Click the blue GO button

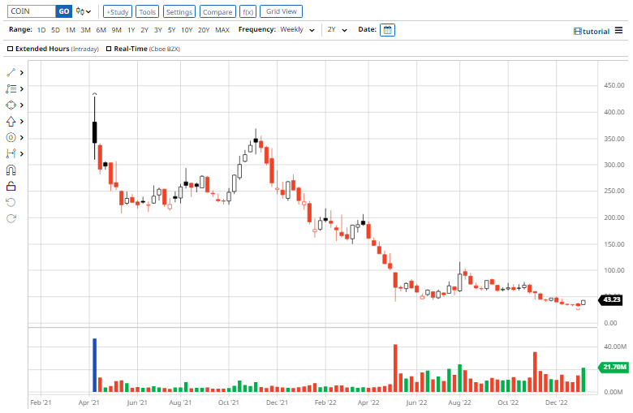(64, 11)
